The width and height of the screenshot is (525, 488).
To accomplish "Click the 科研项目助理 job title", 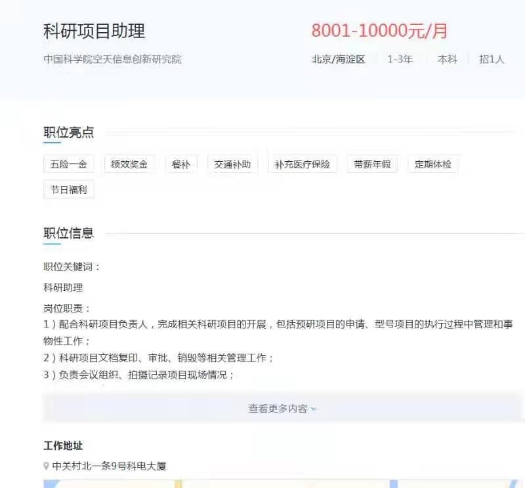I will click(94, 31).
